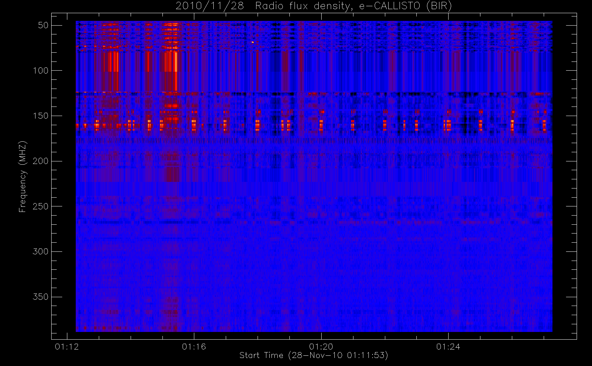Click the 150 frequency tick label
Screen dimensions: 592x366
click(41, 116)
